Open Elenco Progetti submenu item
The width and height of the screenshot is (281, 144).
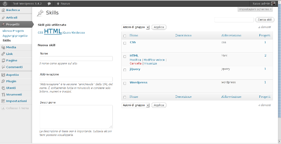click(13, 31)
